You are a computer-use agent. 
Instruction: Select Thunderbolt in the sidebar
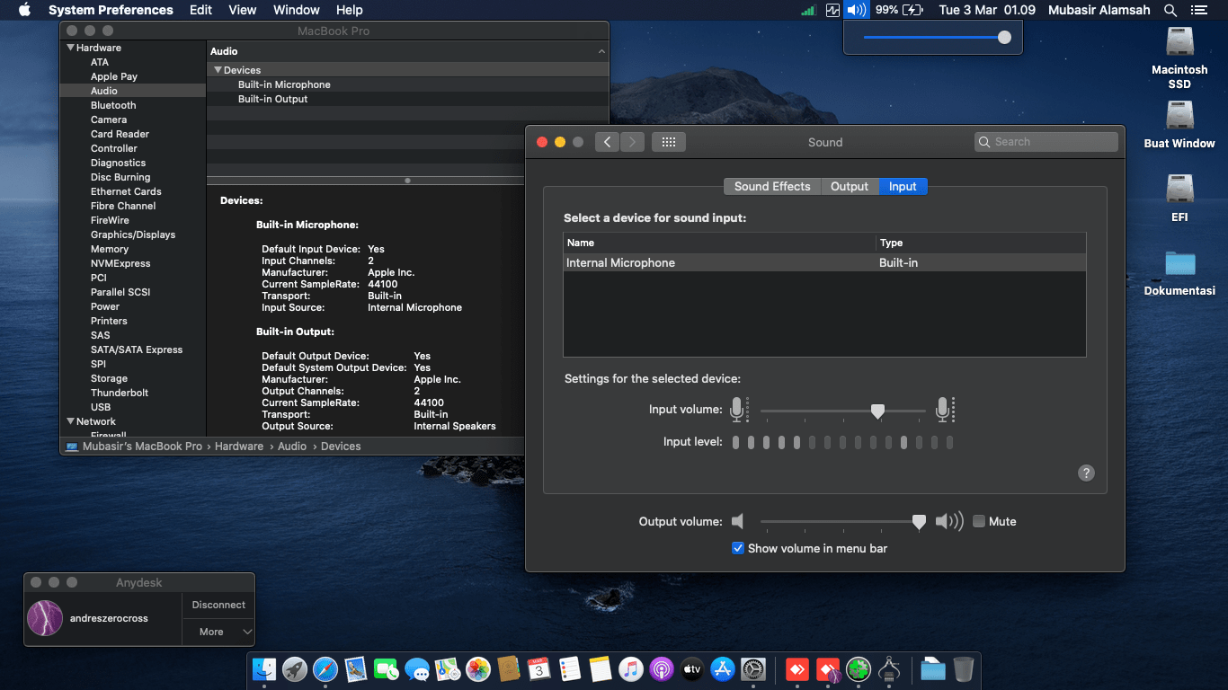[120, 393]
